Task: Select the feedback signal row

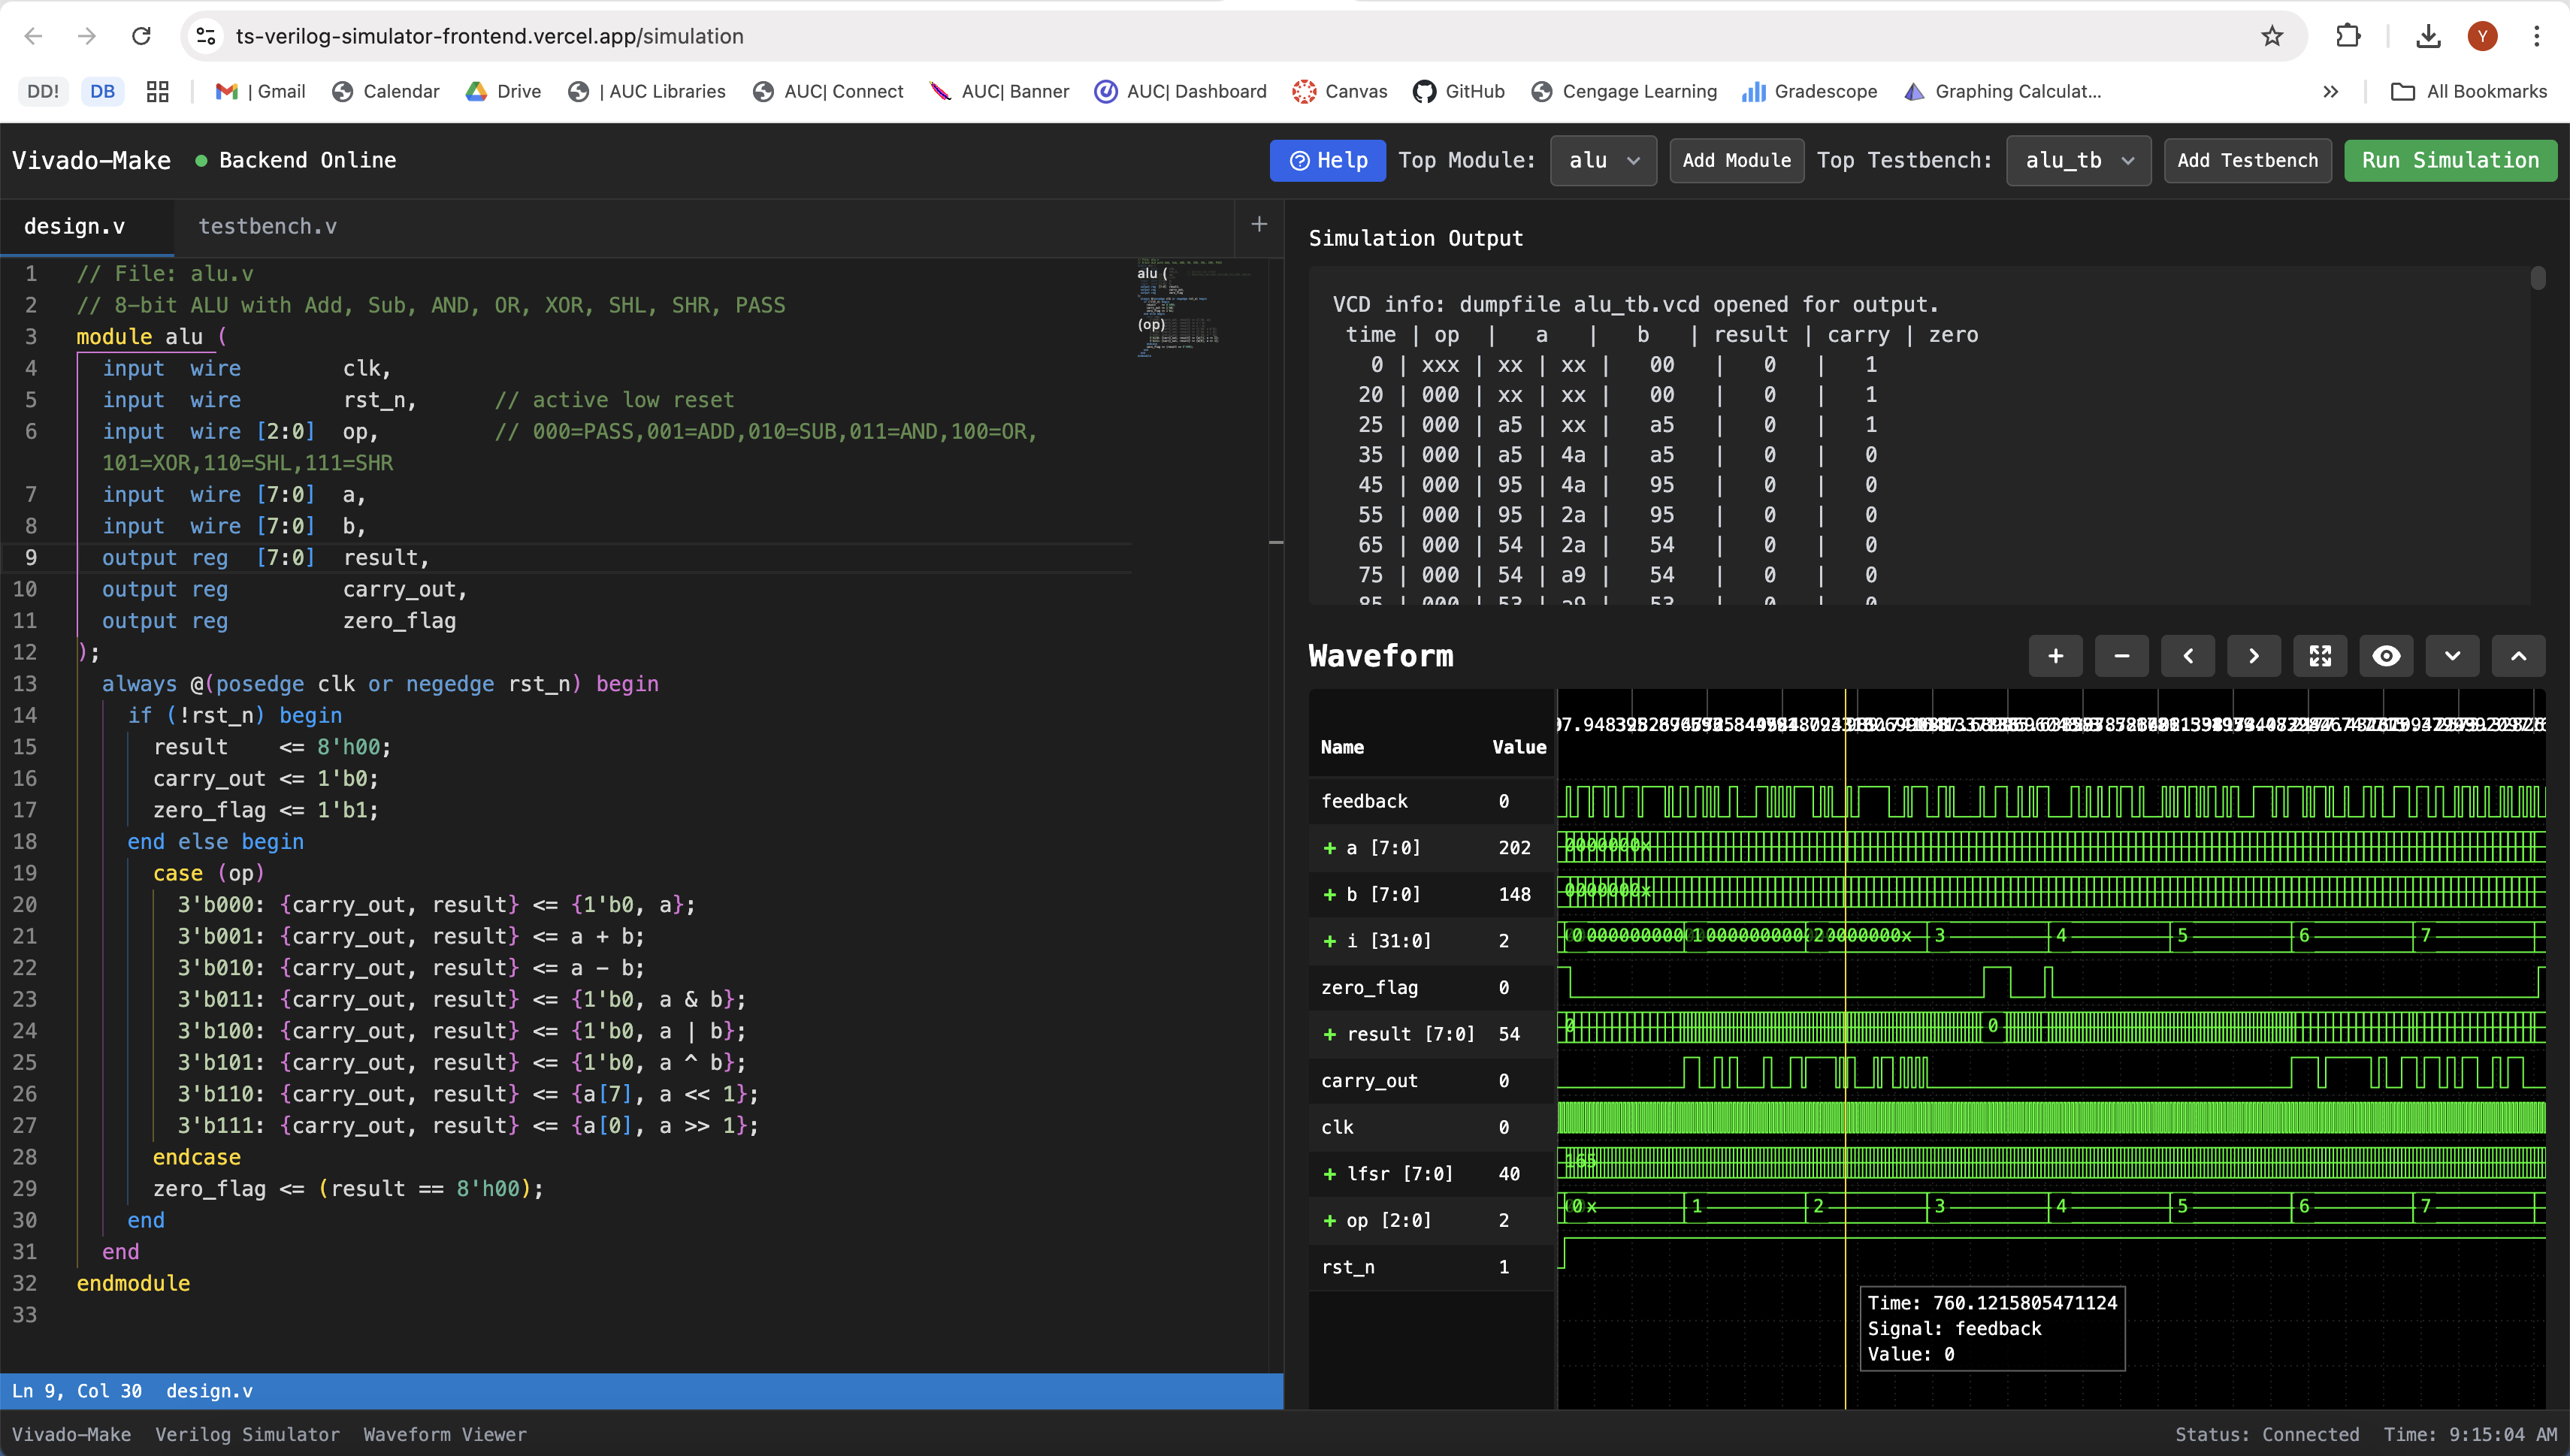Action: [x=1432, y=801]
